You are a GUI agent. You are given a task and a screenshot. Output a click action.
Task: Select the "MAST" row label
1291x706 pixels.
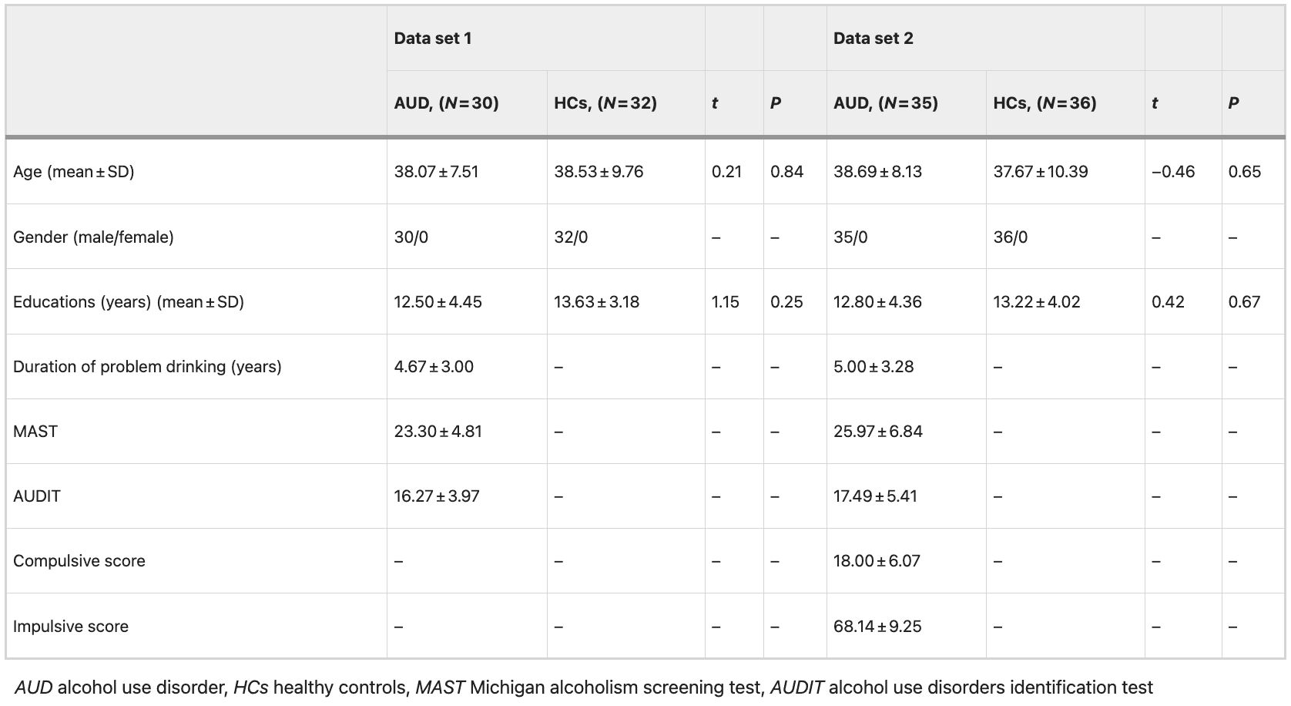35,432
